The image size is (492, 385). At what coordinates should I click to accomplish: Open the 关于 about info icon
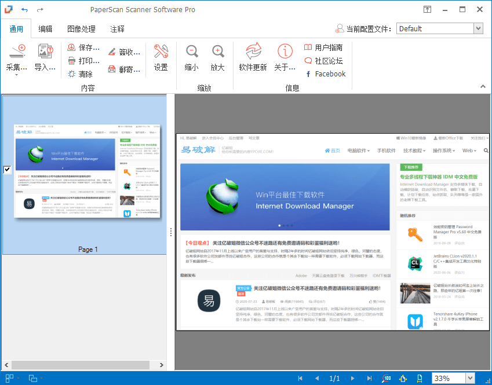point(285,52)
